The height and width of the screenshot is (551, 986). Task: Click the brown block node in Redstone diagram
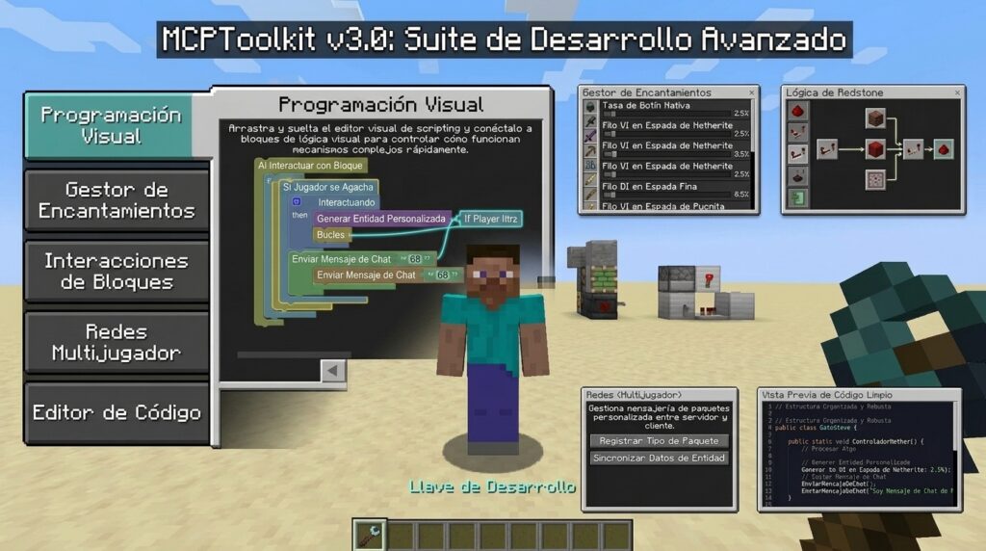875,118
